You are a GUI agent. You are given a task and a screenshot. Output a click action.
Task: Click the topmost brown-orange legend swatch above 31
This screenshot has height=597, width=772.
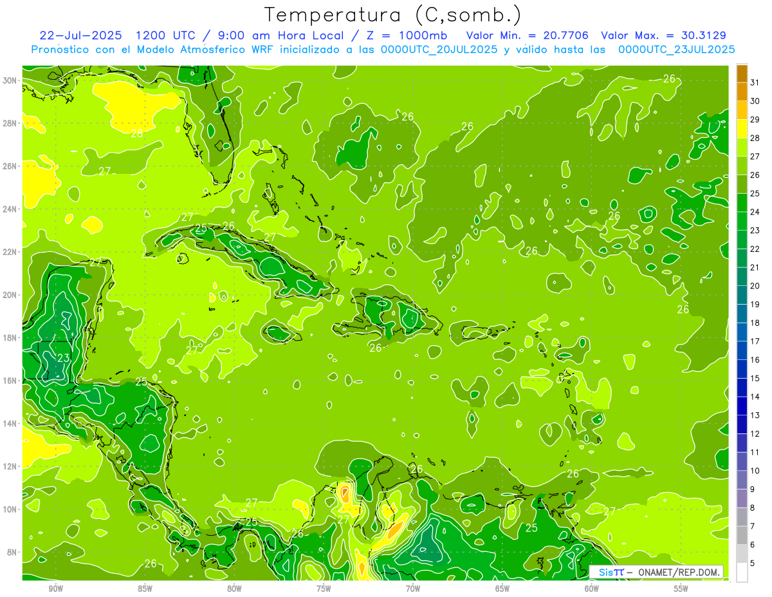point(742,74)
